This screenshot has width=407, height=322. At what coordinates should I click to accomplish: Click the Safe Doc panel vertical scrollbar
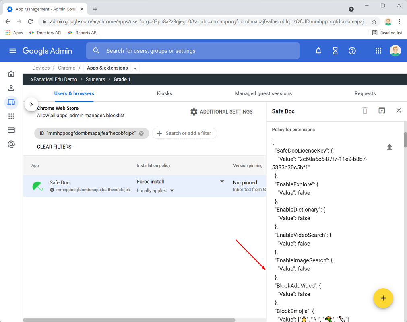click(x=405, y=140)
